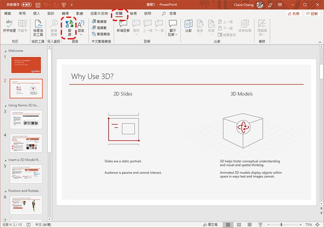Open the 顯示註解 show comments dropdown

[x=173, y=27]
